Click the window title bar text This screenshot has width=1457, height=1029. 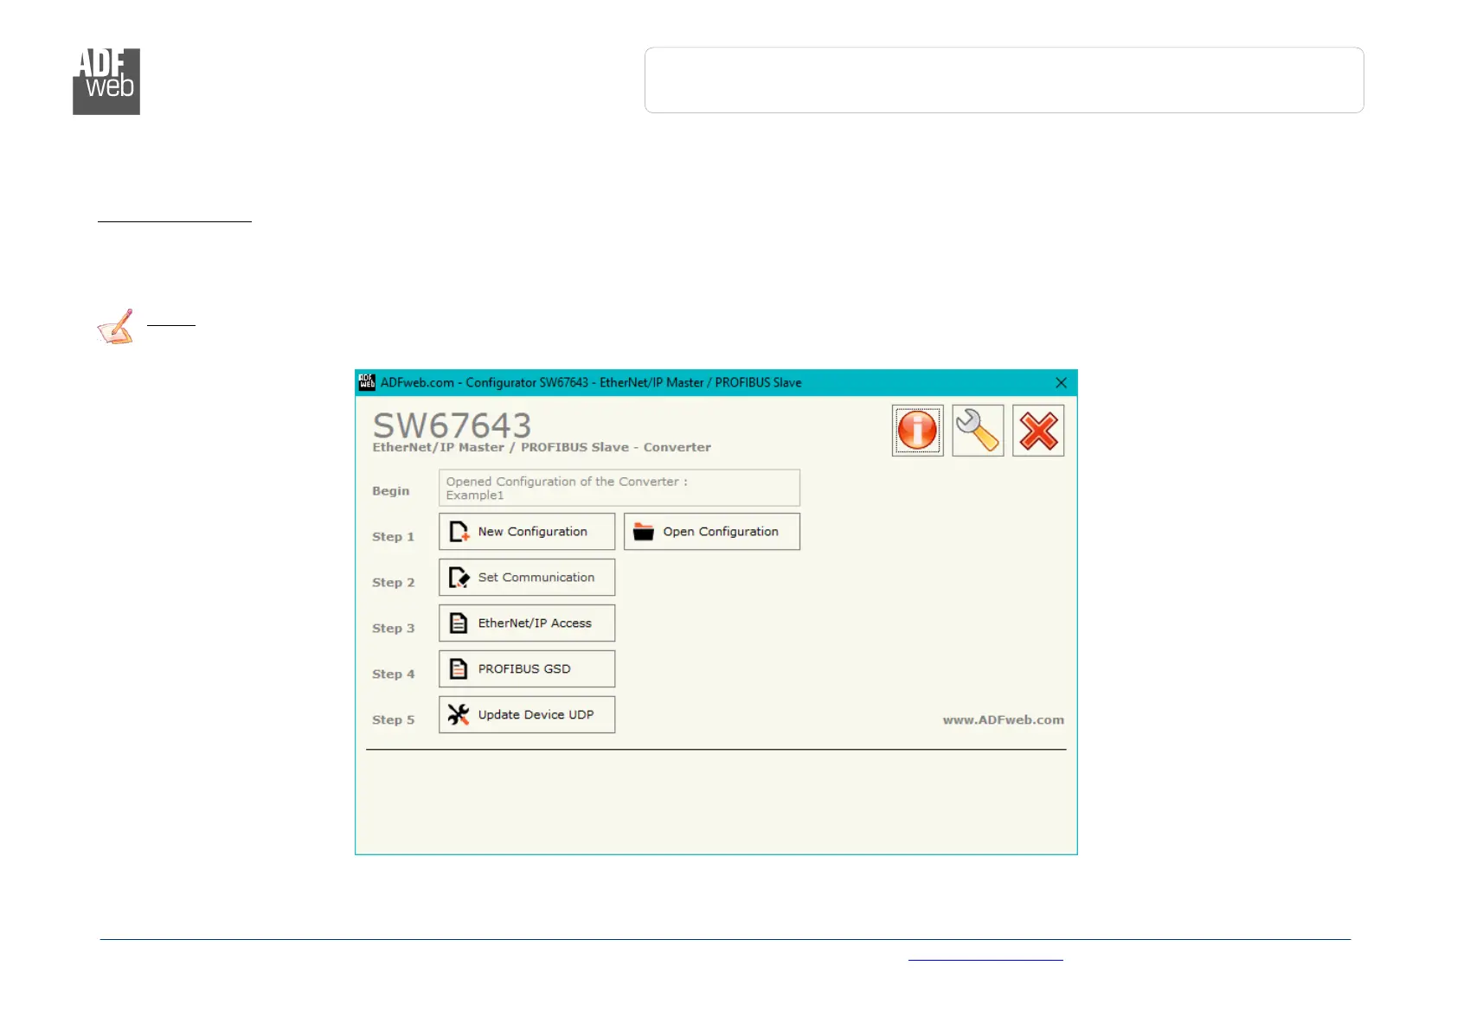tap(591, 383)
